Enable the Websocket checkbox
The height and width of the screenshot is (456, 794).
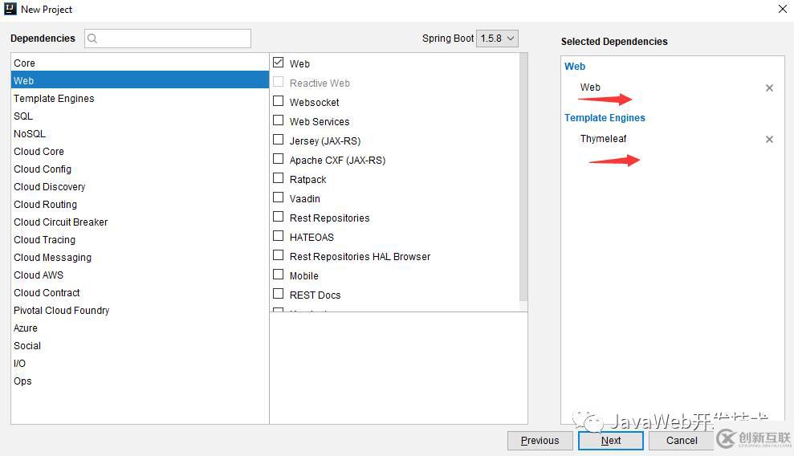[278, 101]
